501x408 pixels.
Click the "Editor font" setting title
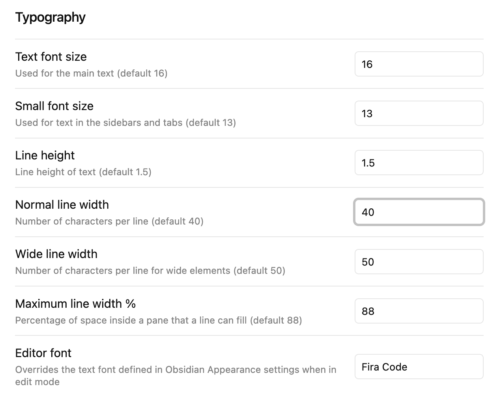tap(43, 353)
